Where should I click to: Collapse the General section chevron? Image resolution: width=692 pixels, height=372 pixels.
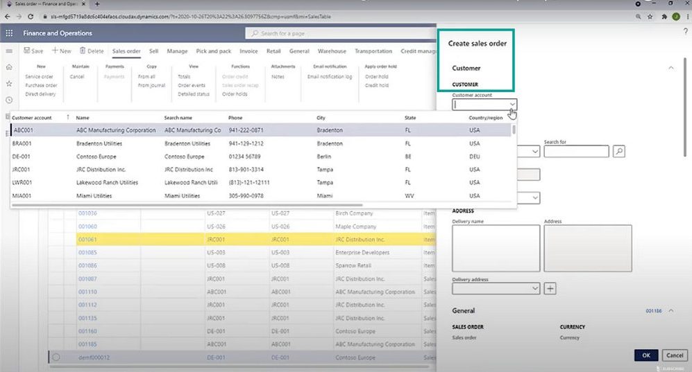point(671,311)
